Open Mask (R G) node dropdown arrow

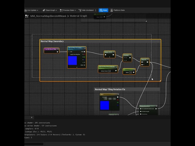(x=114, y=52)
